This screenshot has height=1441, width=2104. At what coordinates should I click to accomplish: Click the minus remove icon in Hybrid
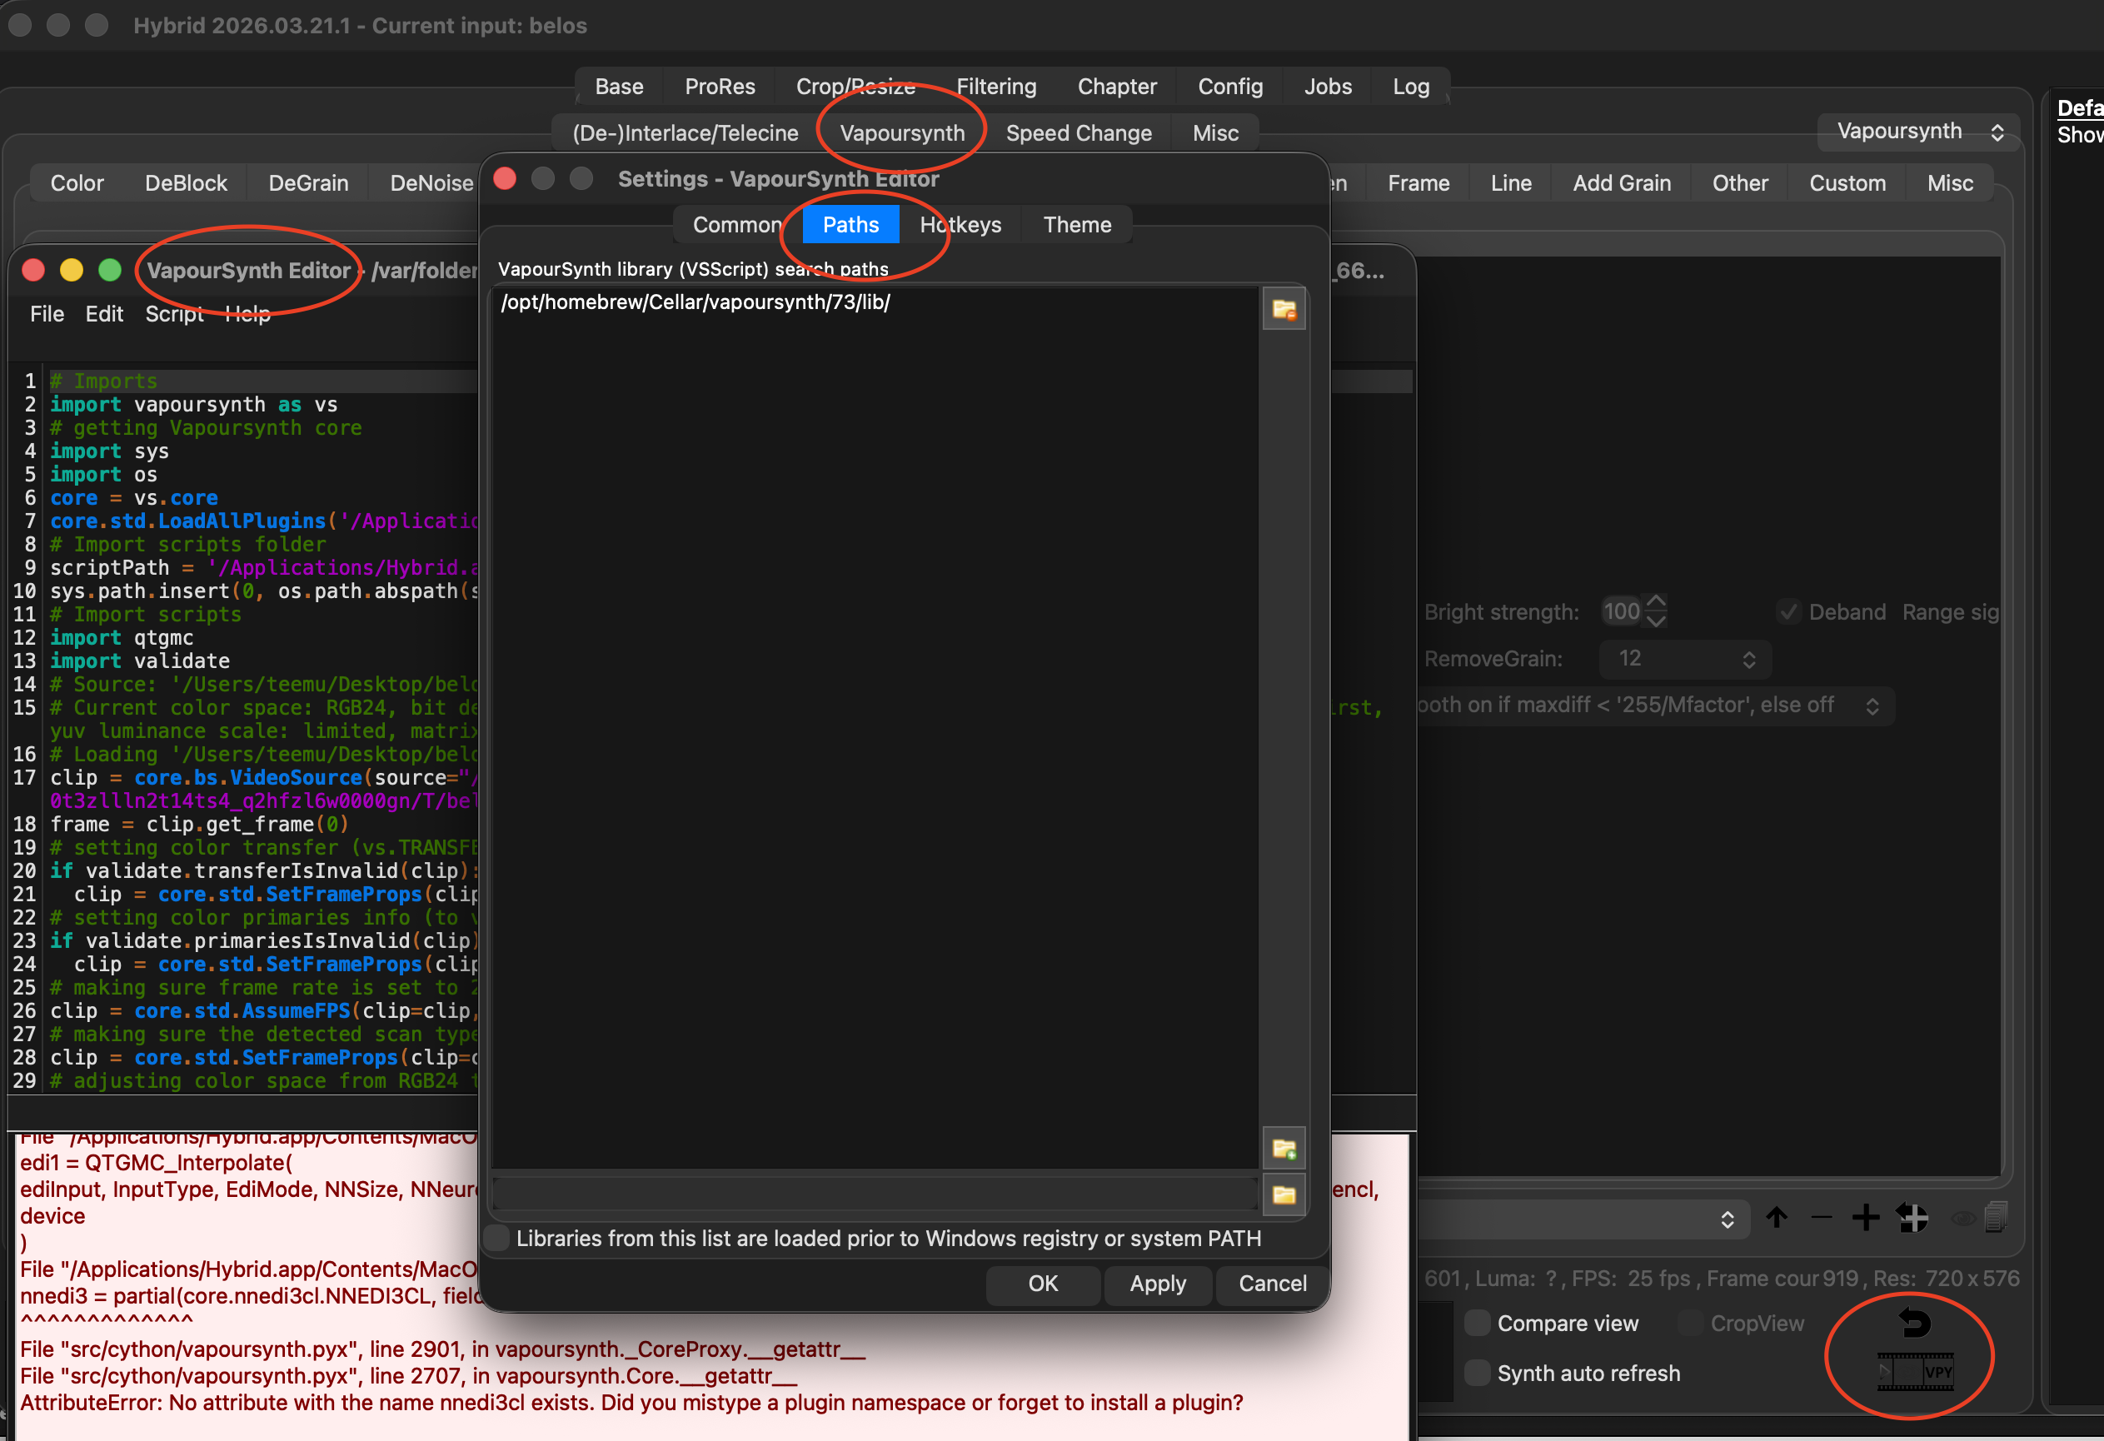pyautogui.click(x=1821, y=1219)
